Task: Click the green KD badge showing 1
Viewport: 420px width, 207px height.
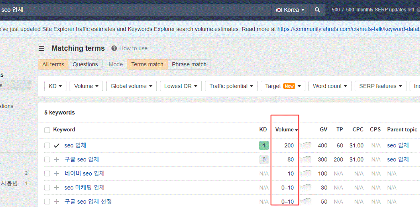Action: 264,145
